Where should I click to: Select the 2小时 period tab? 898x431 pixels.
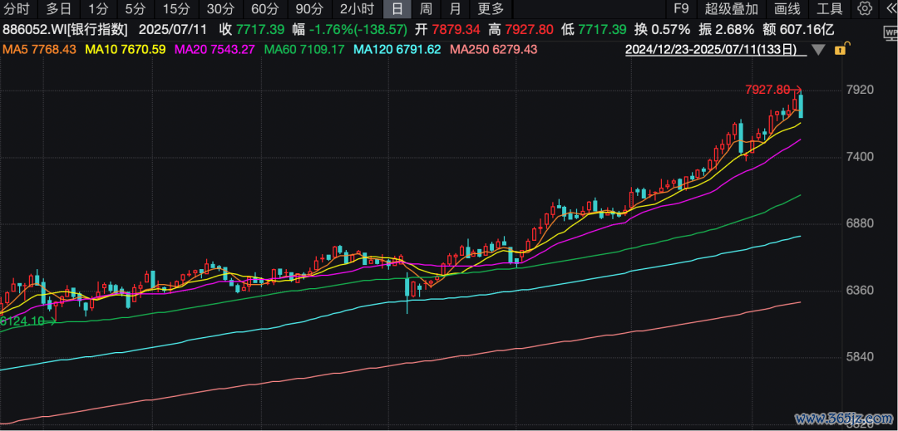pos(357,8)
